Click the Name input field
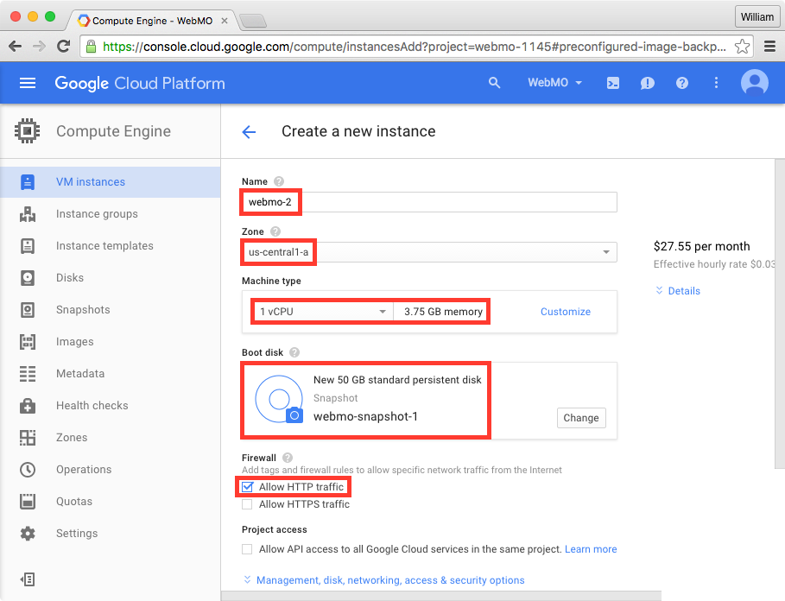This screenshot has width=785, height=601. (x=429, y=202)
